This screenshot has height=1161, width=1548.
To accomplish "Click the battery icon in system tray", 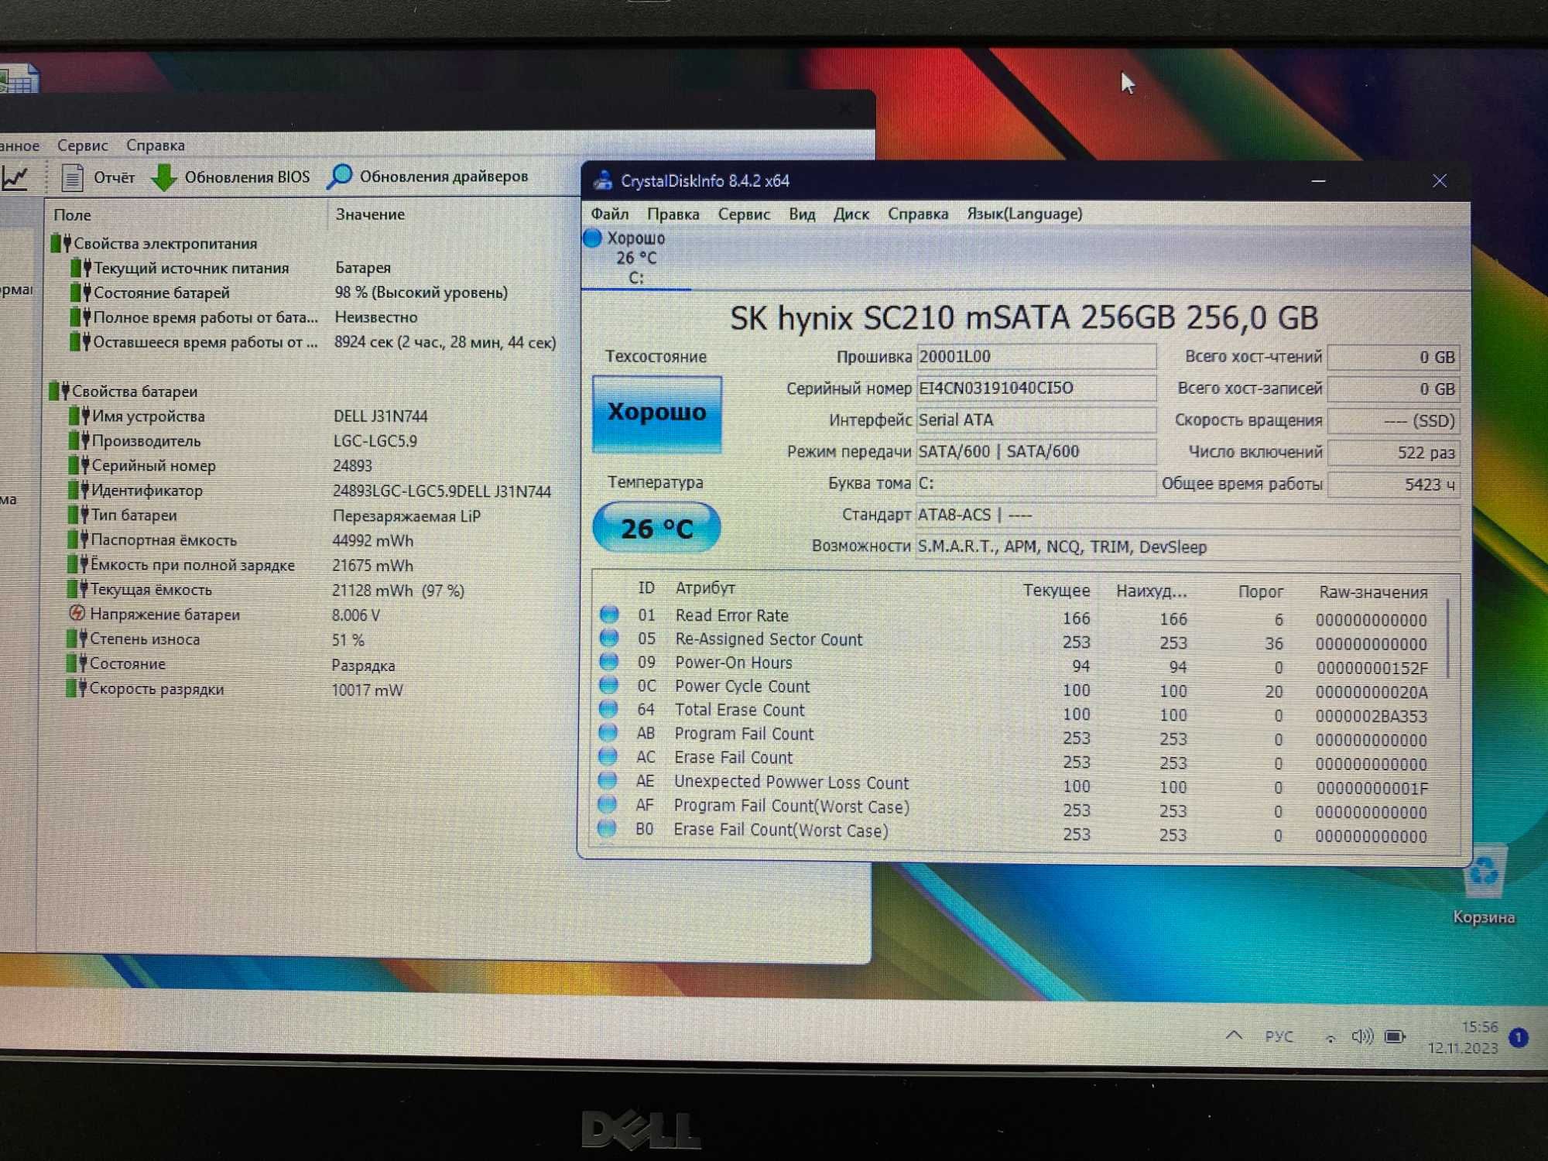I will 1395,1036.
